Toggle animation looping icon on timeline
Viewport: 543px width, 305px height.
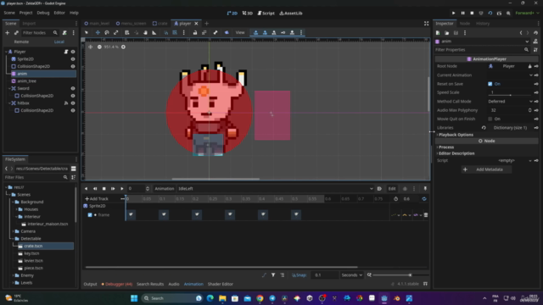pyautogui.click(x=424, y=199)
